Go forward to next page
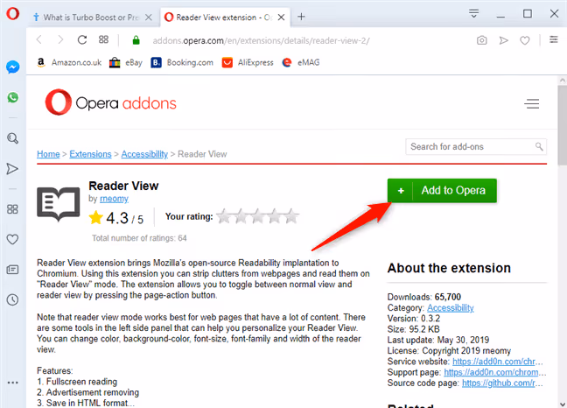 [60, 39]
